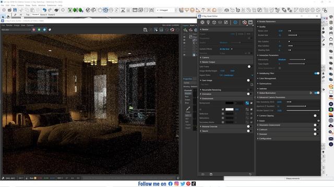Screen dimensions: 334x187
Task: Click the Save Image file browse icon
Action: [252, 84]
